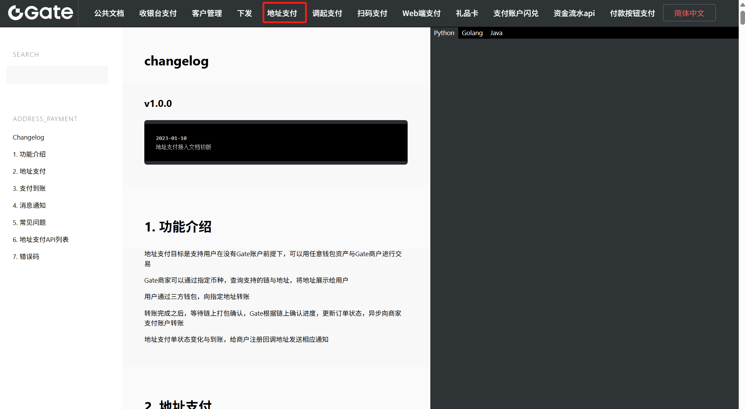
Task: Switch code samples to Python tab
Action: coord(444,33)
